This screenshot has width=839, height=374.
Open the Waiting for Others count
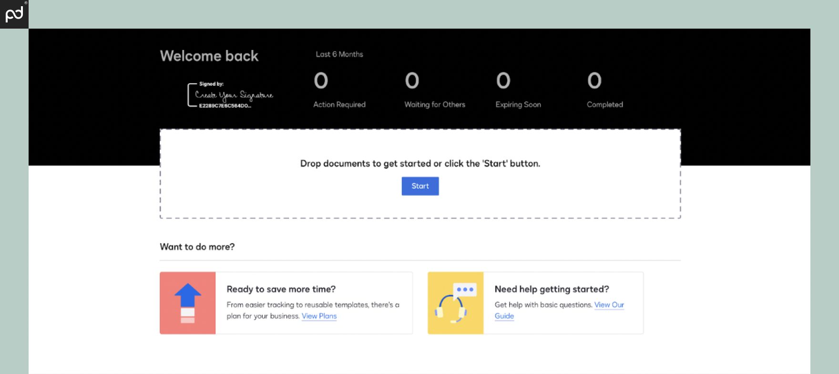pos(434,90)
